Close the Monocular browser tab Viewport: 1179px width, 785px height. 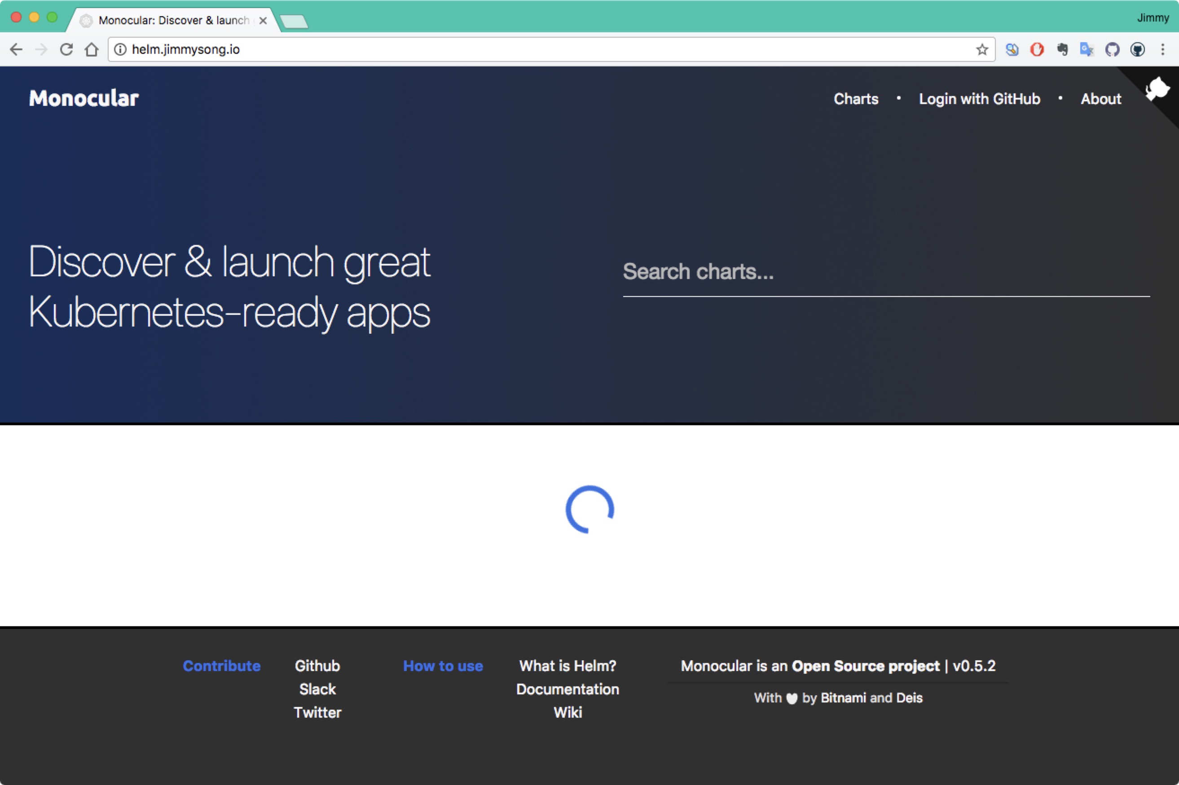[x=263, y=21]
